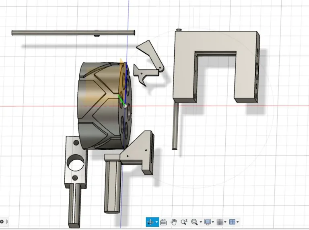
Task: Expand the comments panel plus icon
Action: 2,222
